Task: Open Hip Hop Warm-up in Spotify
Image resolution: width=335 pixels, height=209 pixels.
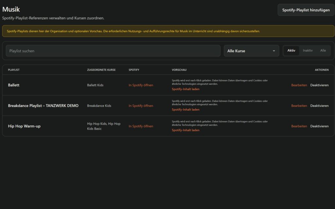Action: [x=141, y=126]
